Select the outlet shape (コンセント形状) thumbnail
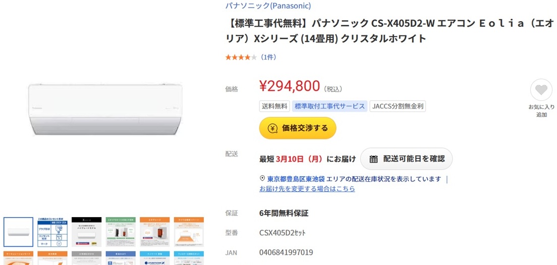The height and width of the screenshot is (265, 557). [52, 232]
